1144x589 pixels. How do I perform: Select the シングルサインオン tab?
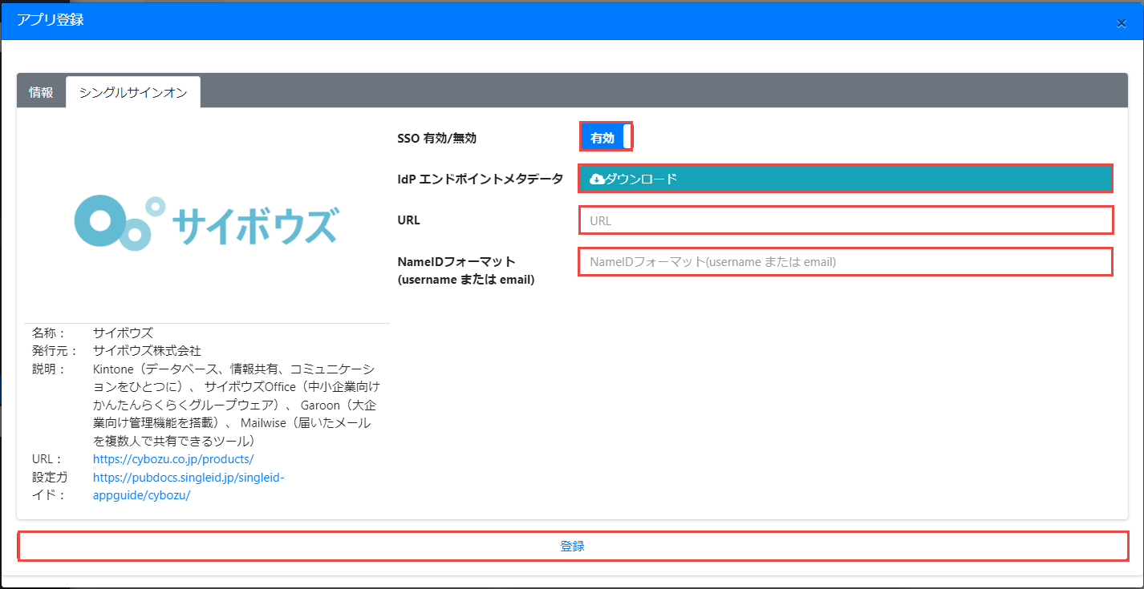tap(133, 92)
